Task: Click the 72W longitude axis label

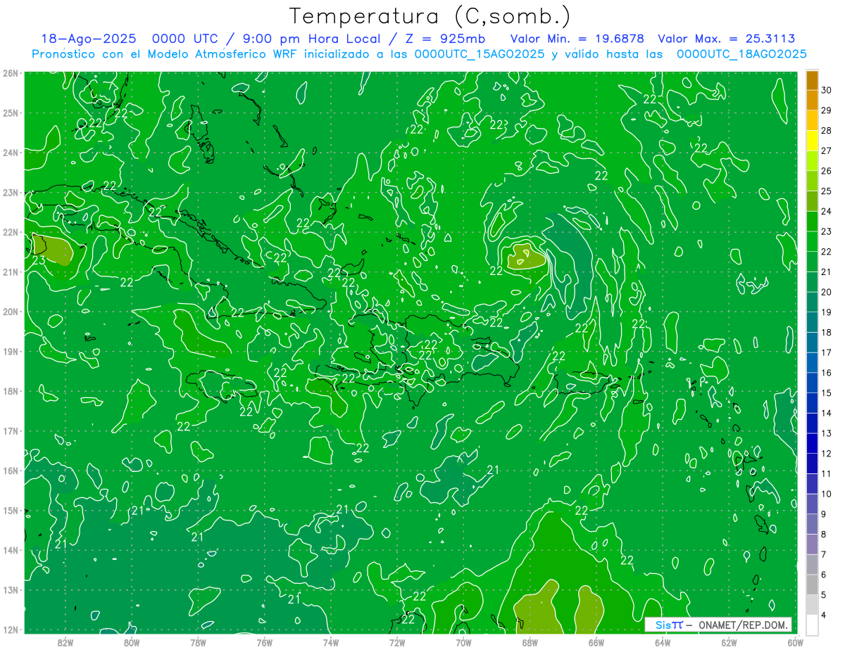Action: (397, 641)
